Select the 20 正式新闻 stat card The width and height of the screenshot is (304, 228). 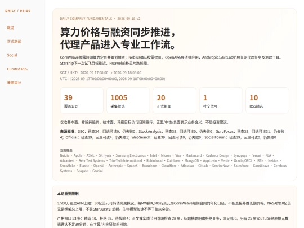point(175,100)
